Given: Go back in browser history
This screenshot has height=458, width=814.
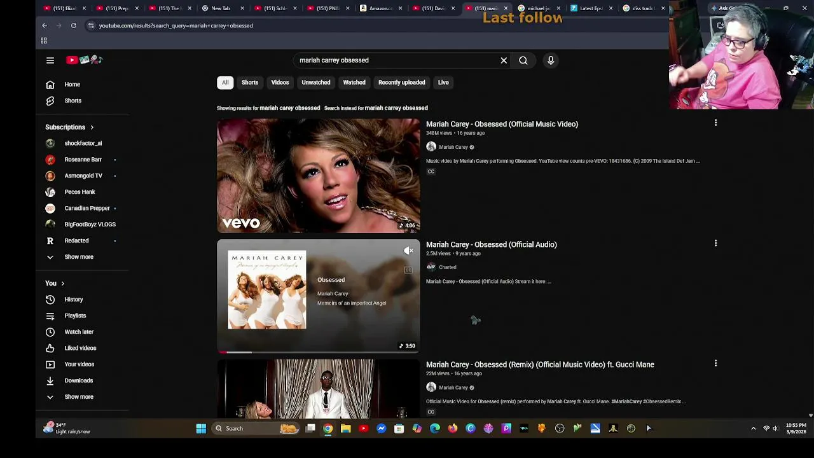Looking at the screenshot, I should tap(45, 25).
